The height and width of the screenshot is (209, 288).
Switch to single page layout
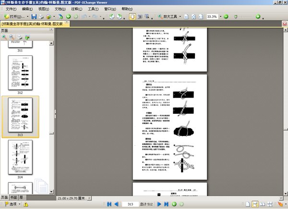(247, 204)
